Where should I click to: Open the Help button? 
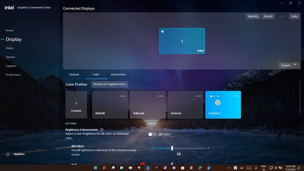pyautogui.click(x=294, y=16)
